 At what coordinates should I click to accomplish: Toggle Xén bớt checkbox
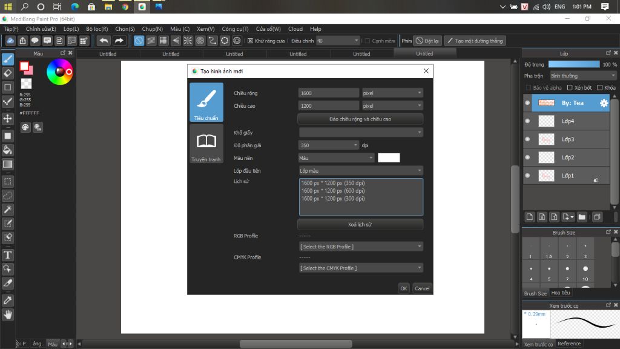tap(570, 87)
